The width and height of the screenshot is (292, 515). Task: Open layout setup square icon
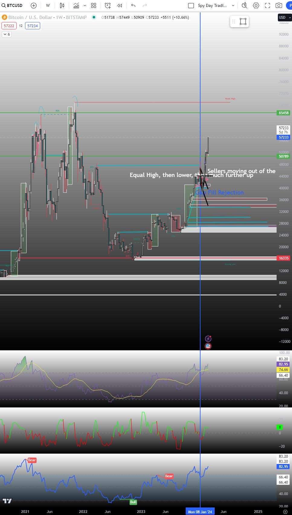(x=191, y=5)
